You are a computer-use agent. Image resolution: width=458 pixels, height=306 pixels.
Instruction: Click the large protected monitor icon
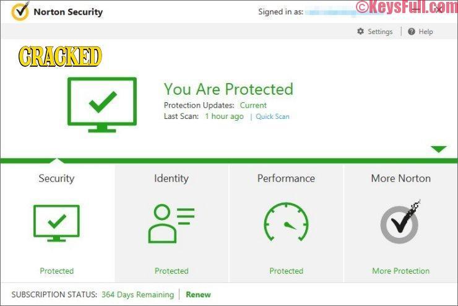click(102, 105)
